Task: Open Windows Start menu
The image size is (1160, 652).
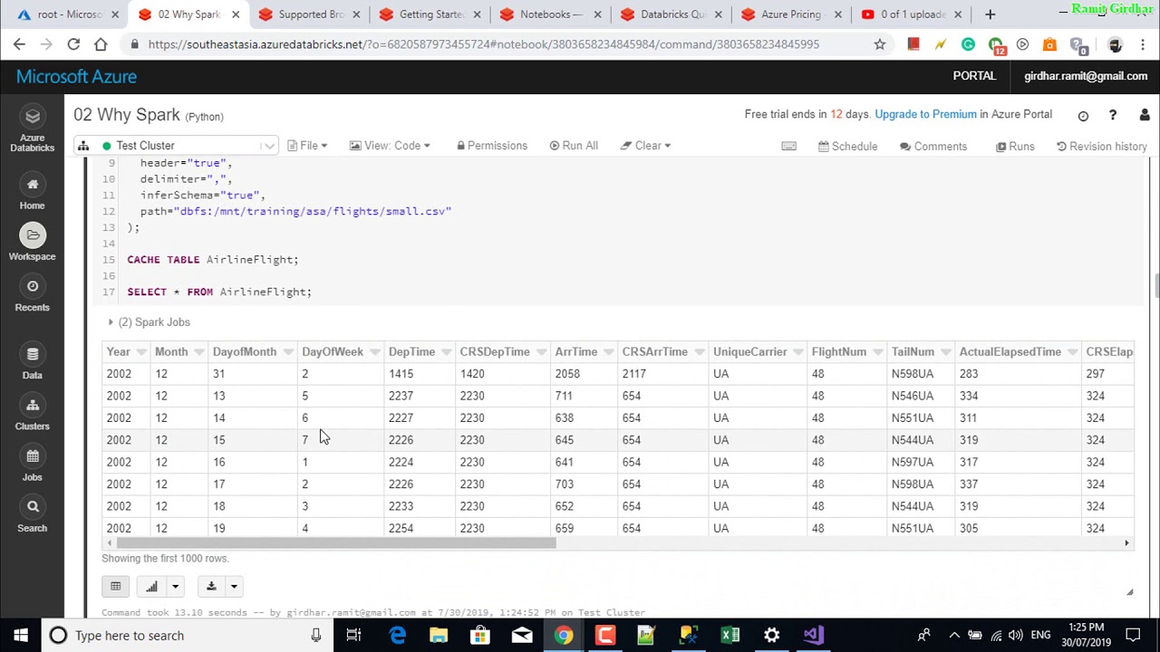Action: pos(21,635)
